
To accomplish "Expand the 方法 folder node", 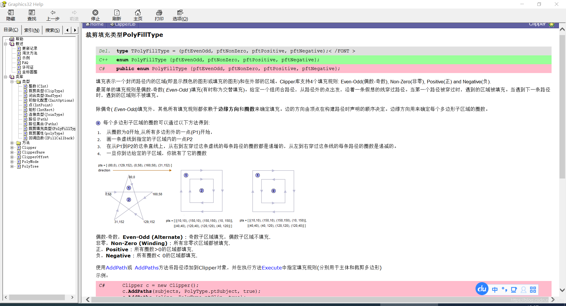I will 12,143.
